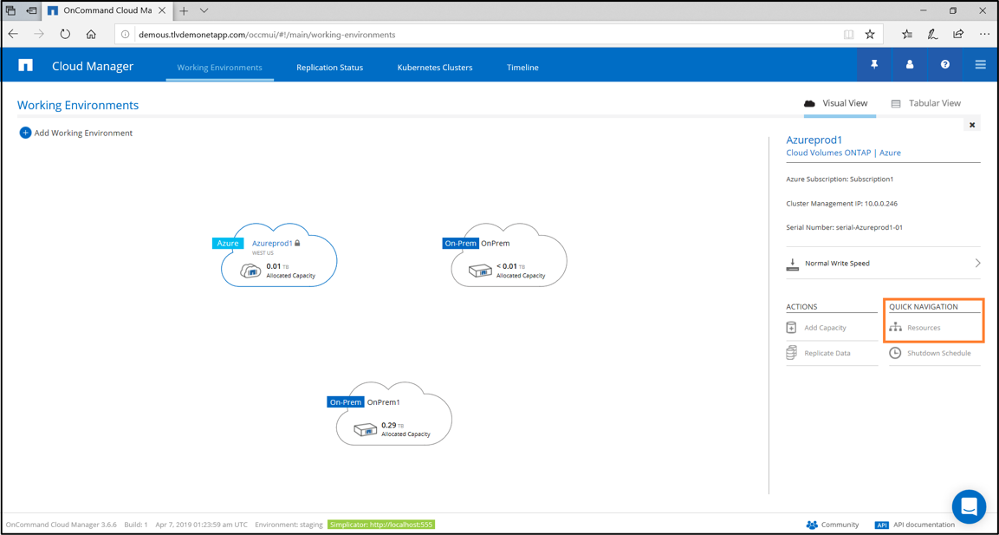Click the pin icon in header
Screen dimensions: 999x535
coord(874,65)
